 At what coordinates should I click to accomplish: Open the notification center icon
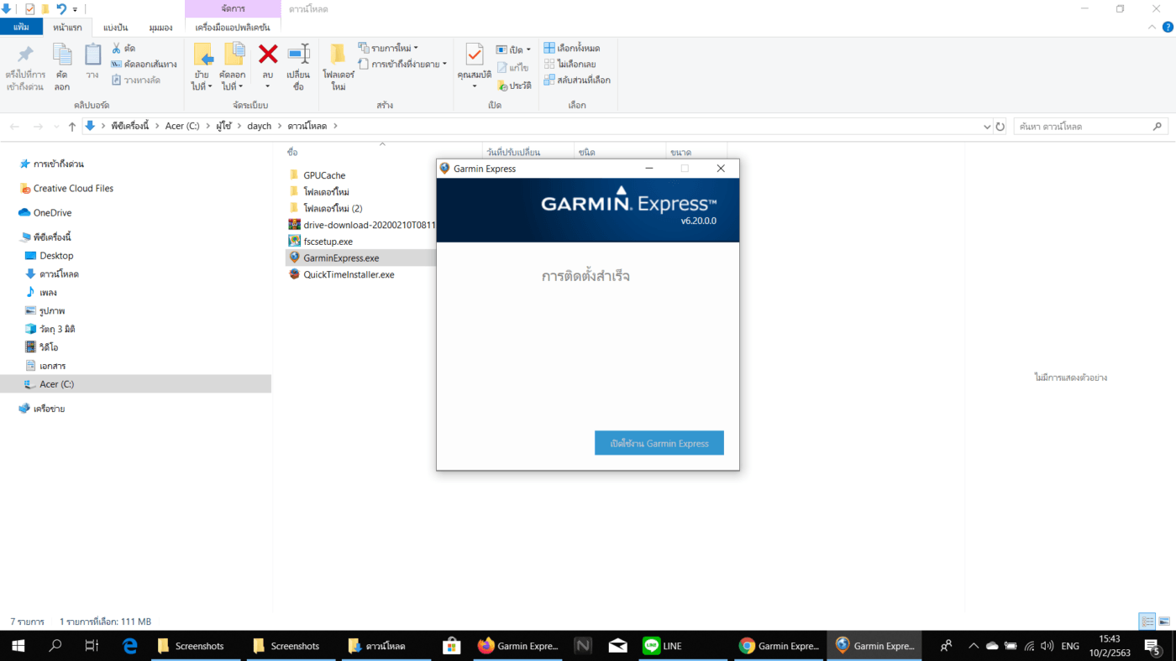click(1152, 646)
